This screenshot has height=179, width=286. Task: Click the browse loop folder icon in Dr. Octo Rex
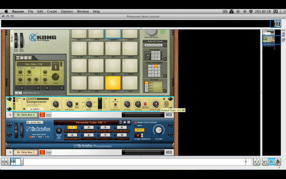pyautogui.click(x=125, y=122)
